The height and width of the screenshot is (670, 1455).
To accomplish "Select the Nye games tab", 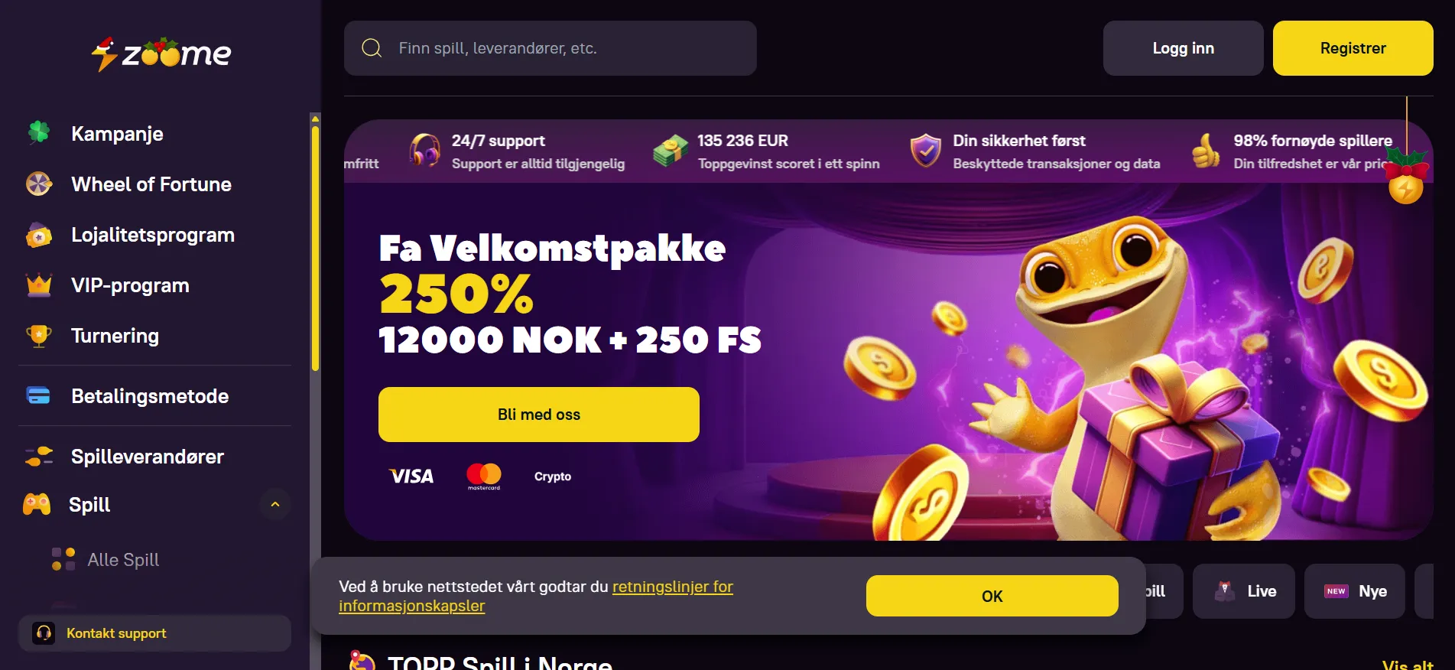I will pyautogui.click(x=1355, y=591).
